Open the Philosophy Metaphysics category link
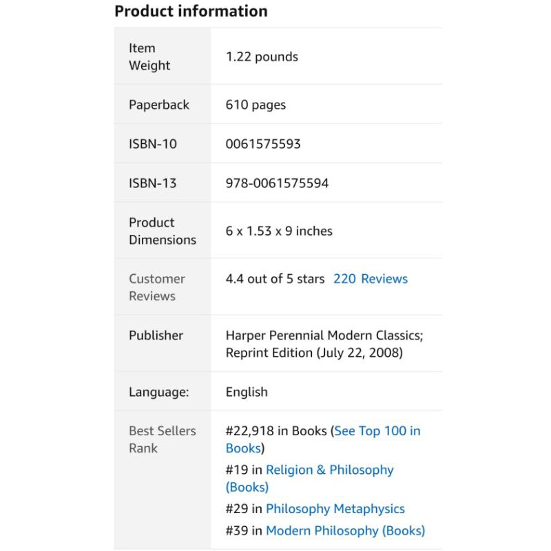Screen dimensions: 551x551 [335, 509]
